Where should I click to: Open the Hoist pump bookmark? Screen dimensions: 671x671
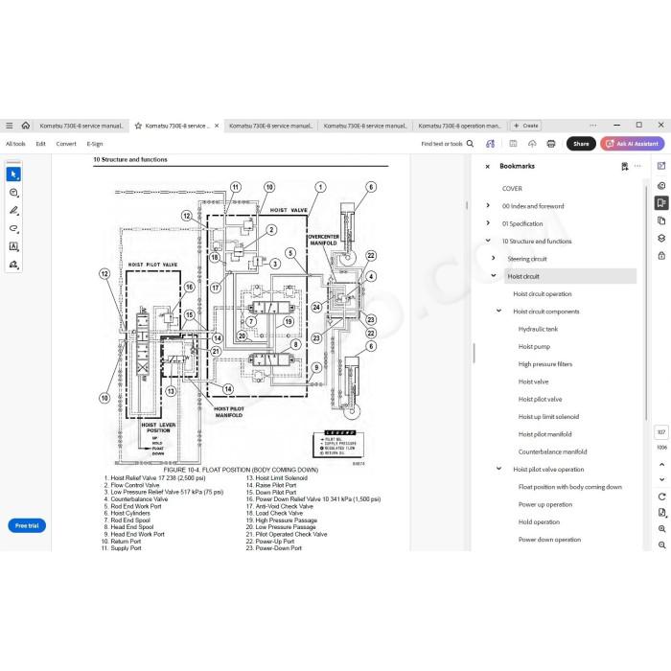pos(534,347)
